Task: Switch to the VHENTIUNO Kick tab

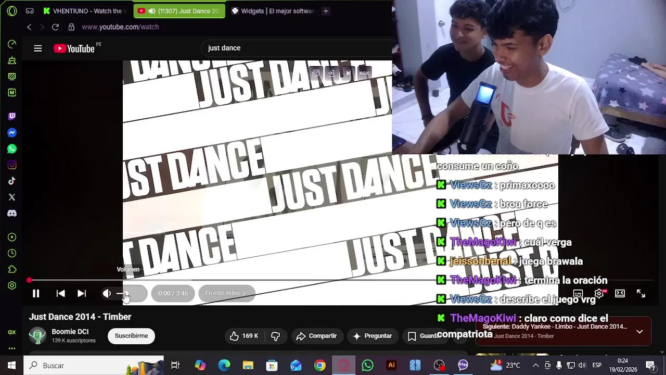Action: [x=85, y=11]
